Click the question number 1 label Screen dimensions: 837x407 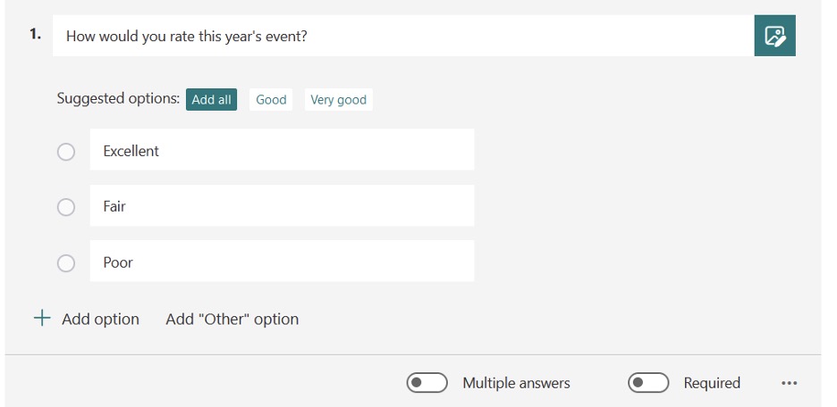(x=35, y=35)
